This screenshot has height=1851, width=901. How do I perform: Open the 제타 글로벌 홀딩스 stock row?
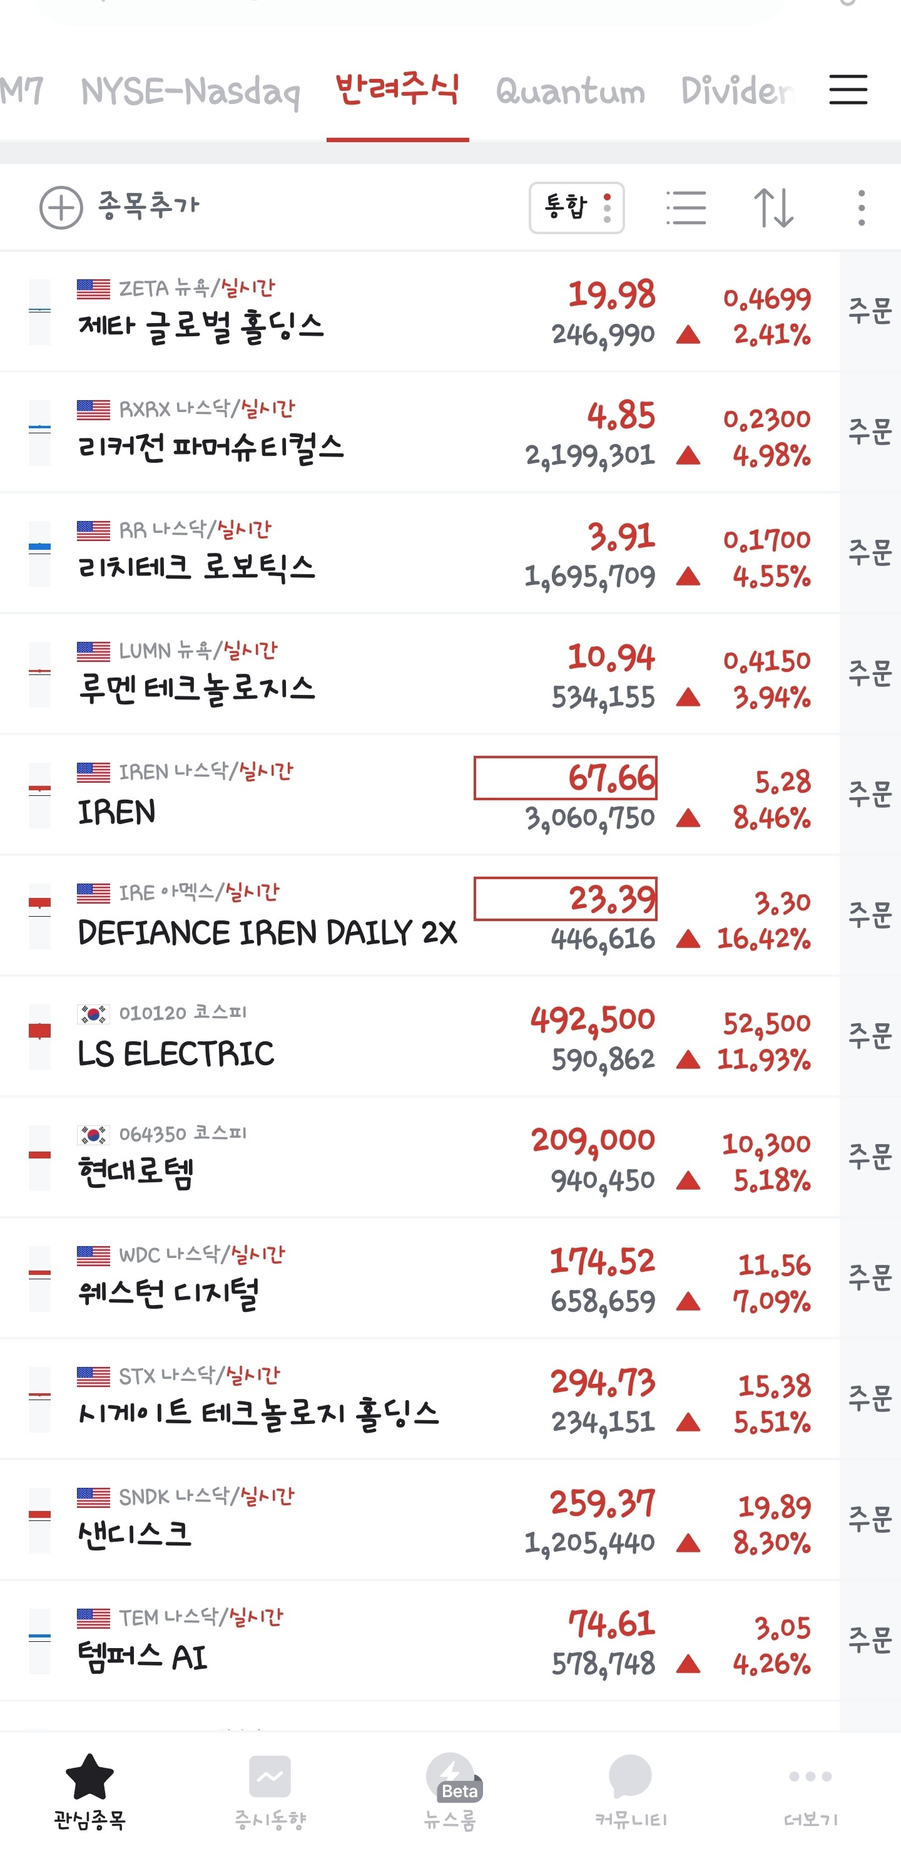[x=419, y=311]
